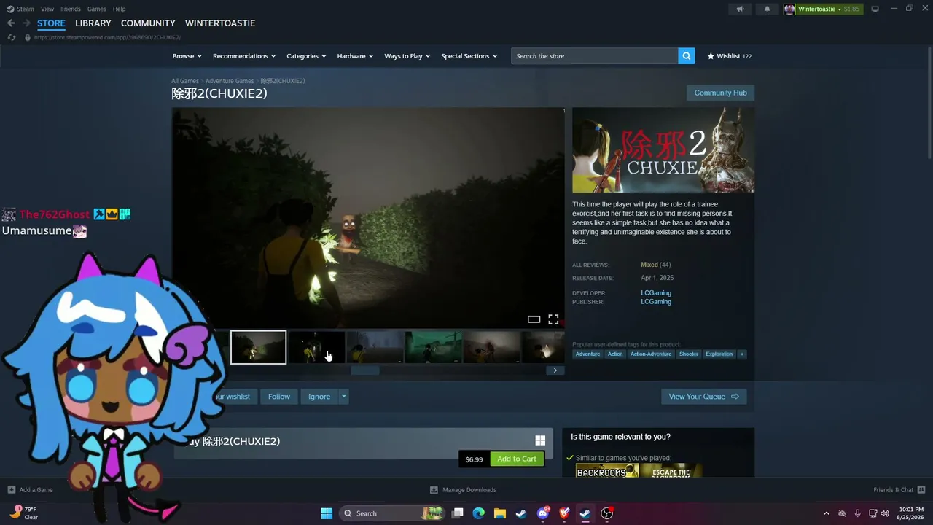Open Brave browser from the taskbar

coord(564,513)
